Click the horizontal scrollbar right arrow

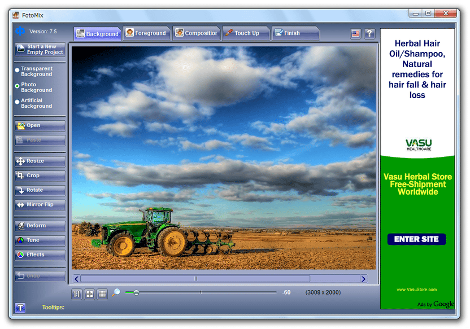[364, 279]
